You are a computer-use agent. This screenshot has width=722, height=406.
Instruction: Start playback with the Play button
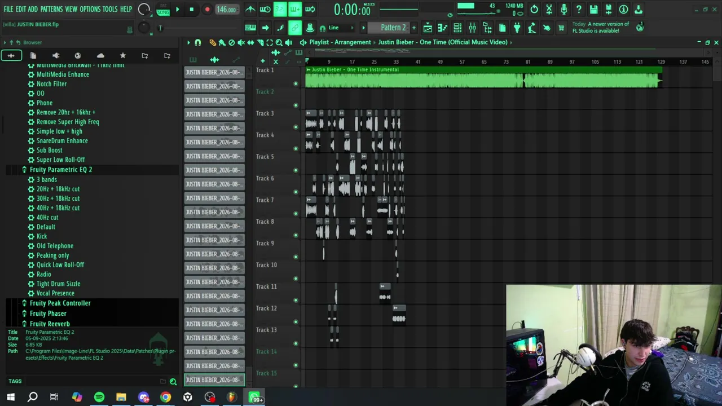pyautogui.click(x=177, y=10)
